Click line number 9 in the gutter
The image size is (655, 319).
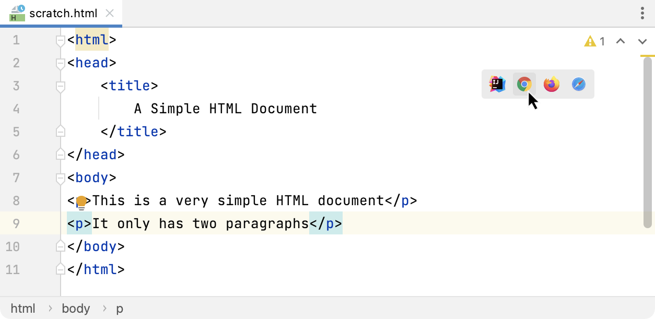pyautogui.click(x=16, y=223)
